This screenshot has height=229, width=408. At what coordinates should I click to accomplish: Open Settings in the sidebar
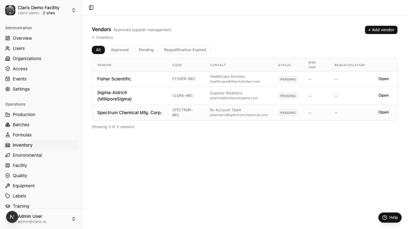[40, 89]
